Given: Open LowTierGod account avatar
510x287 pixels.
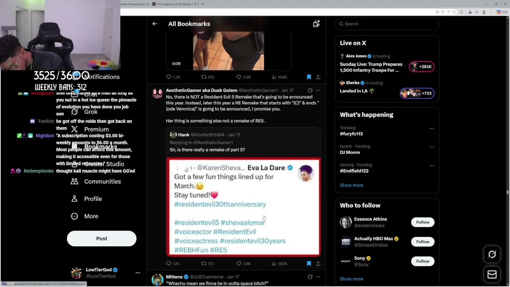Looking at the screenshot, I should [76, 273].
